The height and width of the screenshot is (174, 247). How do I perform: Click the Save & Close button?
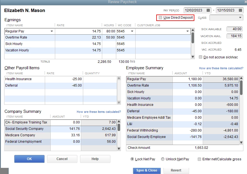point(147,170)
